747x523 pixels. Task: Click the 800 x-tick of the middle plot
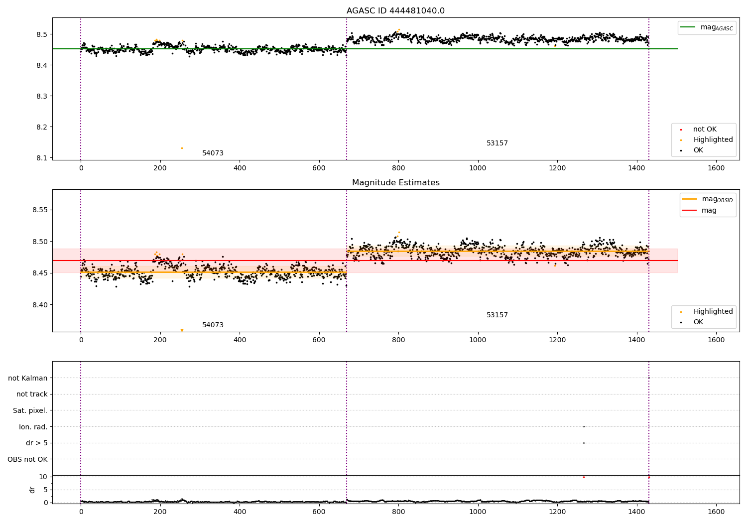398,340
